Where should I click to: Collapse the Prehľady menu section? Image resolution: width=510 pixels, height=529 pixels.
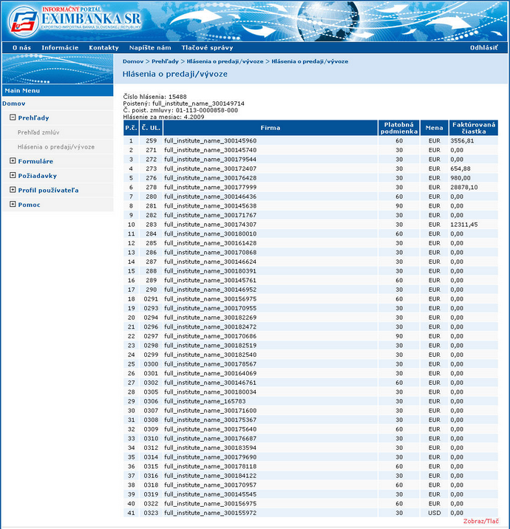coord(13,117)
